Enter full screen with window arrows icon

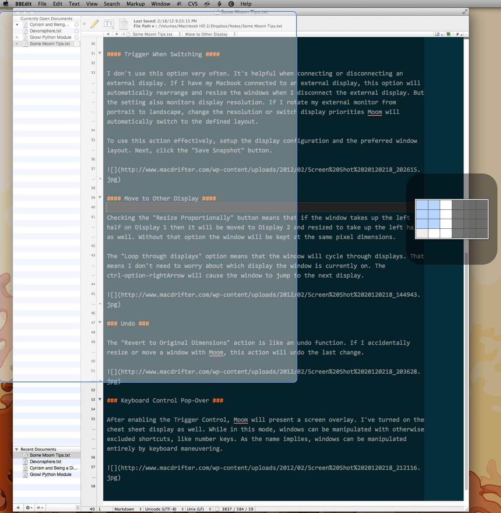465,12
